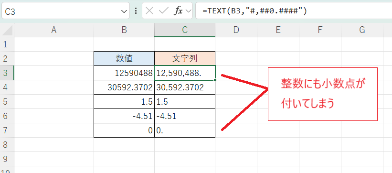The height and width of the screenshot is (173, 392).
Task: Expand dropdown next to fx icon
Action: (x=189, y=11)
